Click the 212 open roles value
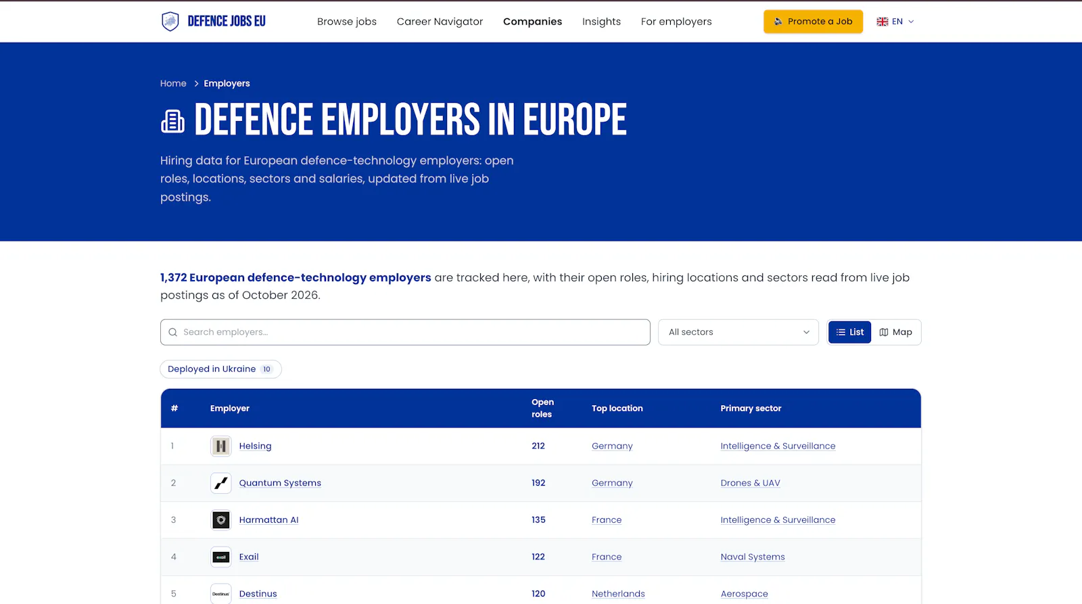Screen dimensions: 1082x604 [x=538, y=446]
